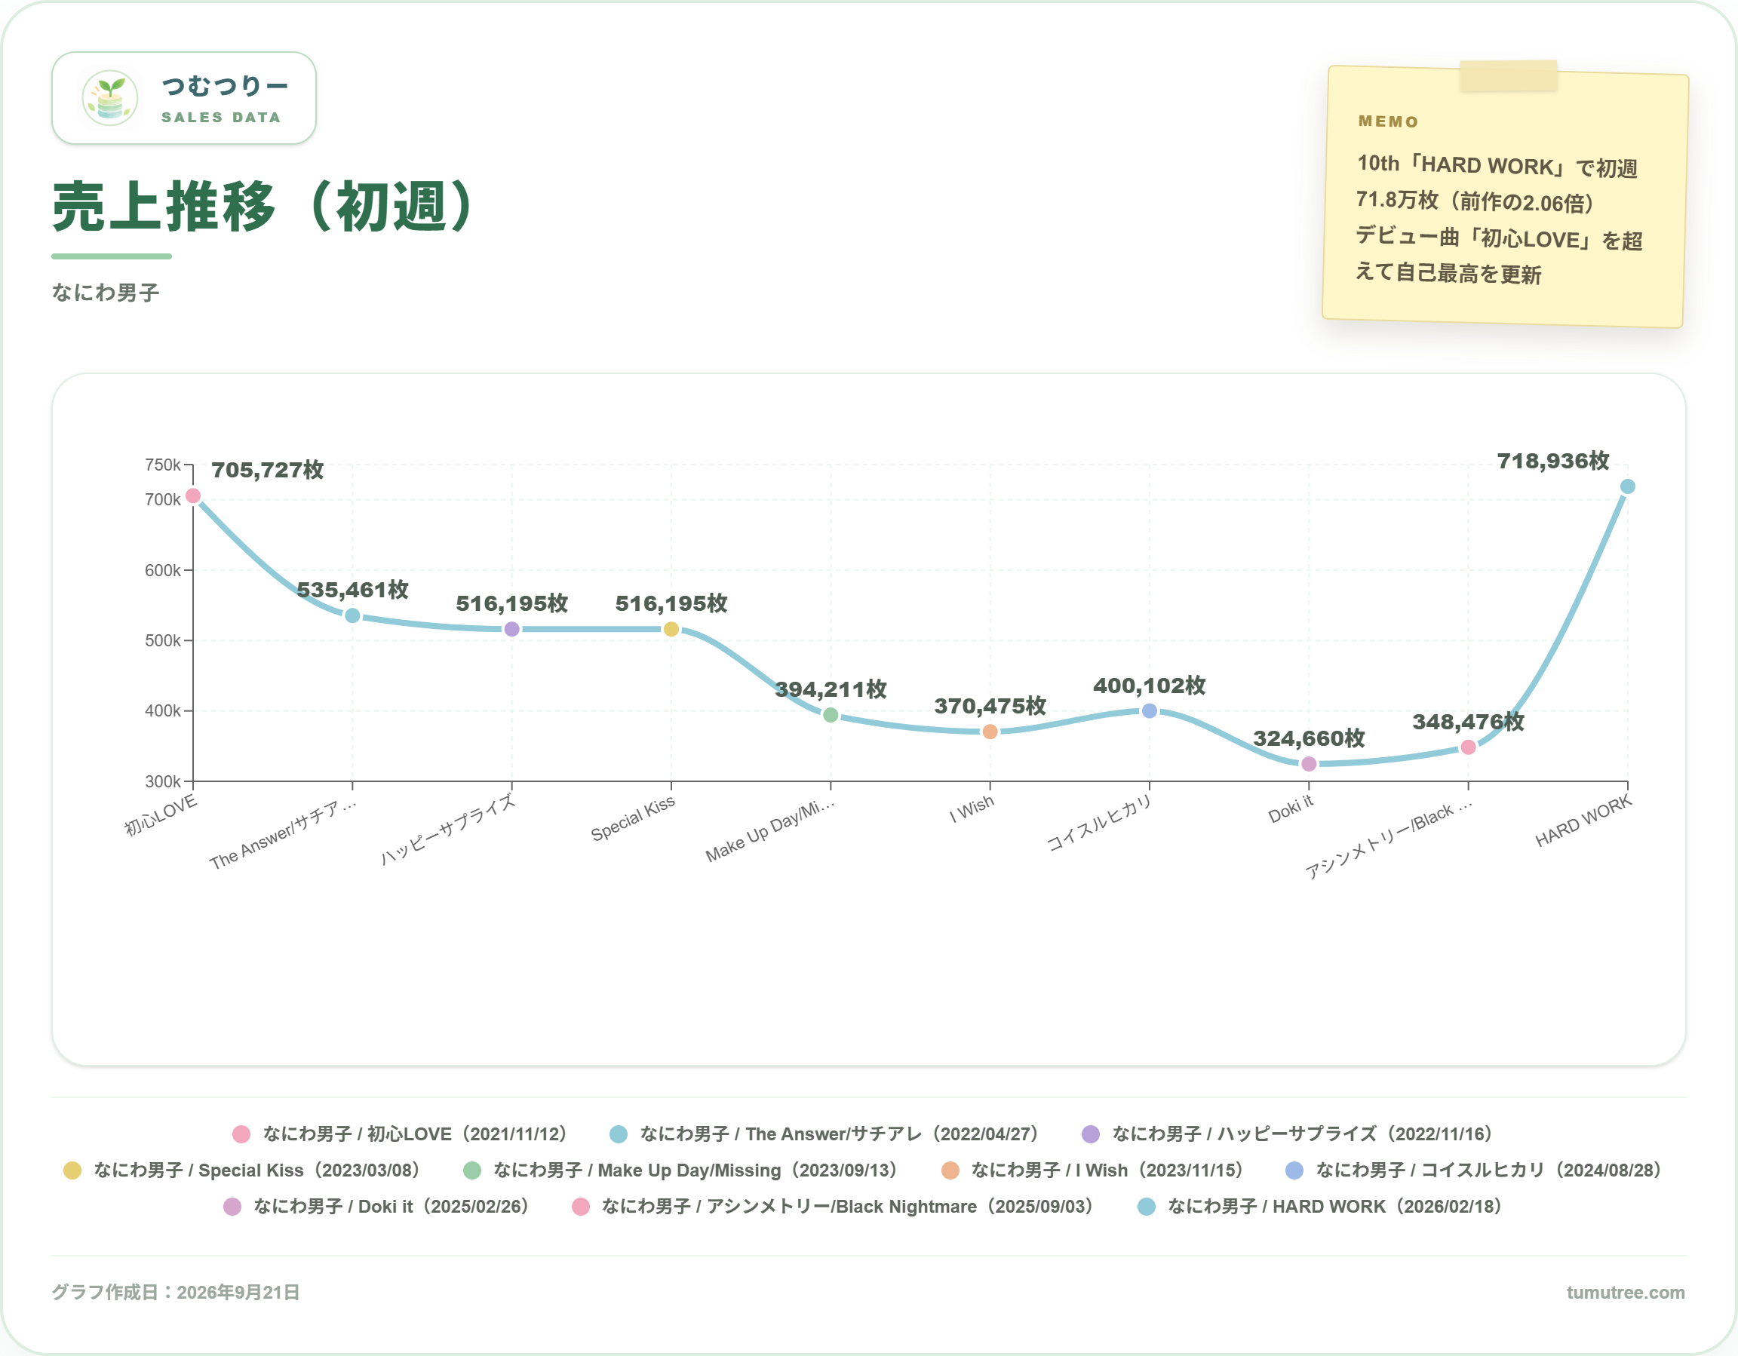Click the I Wish x-axis label
The image size is (1738, 1356).
click(971, 808)
